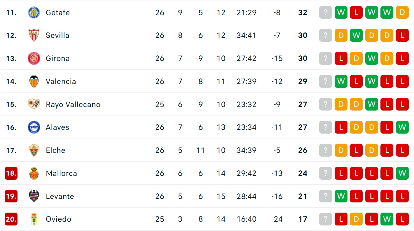
Task: Click the Getafe club crest
Action: coord(34,13)
